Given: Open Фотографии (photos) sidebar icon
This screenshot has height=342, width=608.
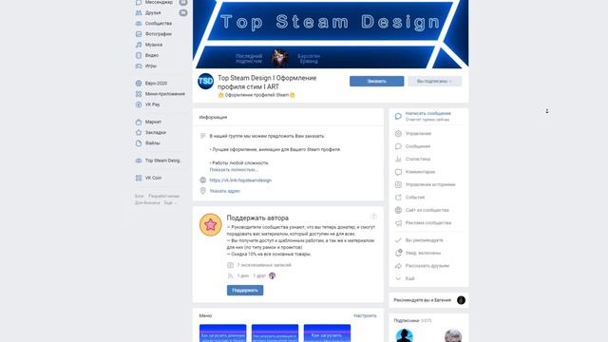Looking at the screenshot, I should coord(139,34).
